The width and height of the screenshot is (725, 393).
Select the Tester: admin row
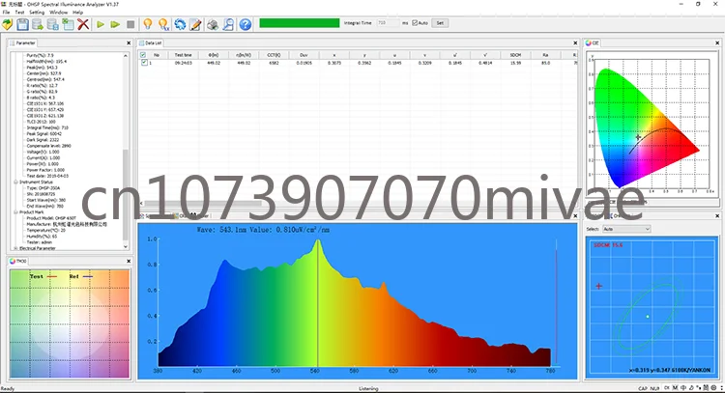point(40,242)
